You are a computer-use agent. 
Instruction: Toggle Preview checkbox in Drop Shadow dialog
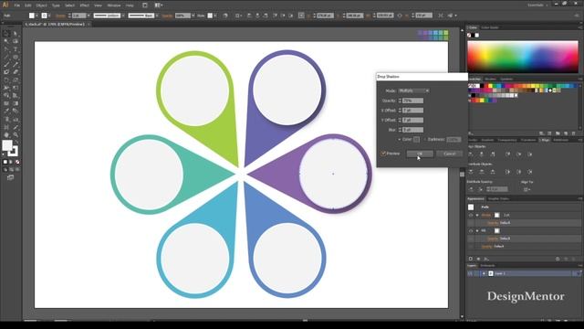tap(383, 154)
